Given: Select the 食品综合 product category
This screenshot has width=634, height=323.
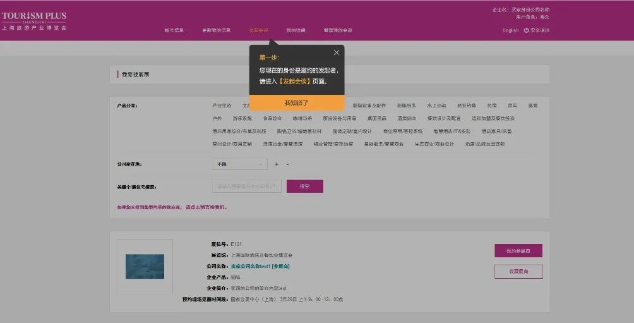Looking at the screenshot, I should point(273,119).
